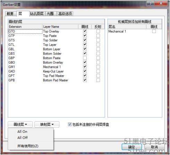
Task: Choose All On from the menu
Action: click(x=23, y=132)
